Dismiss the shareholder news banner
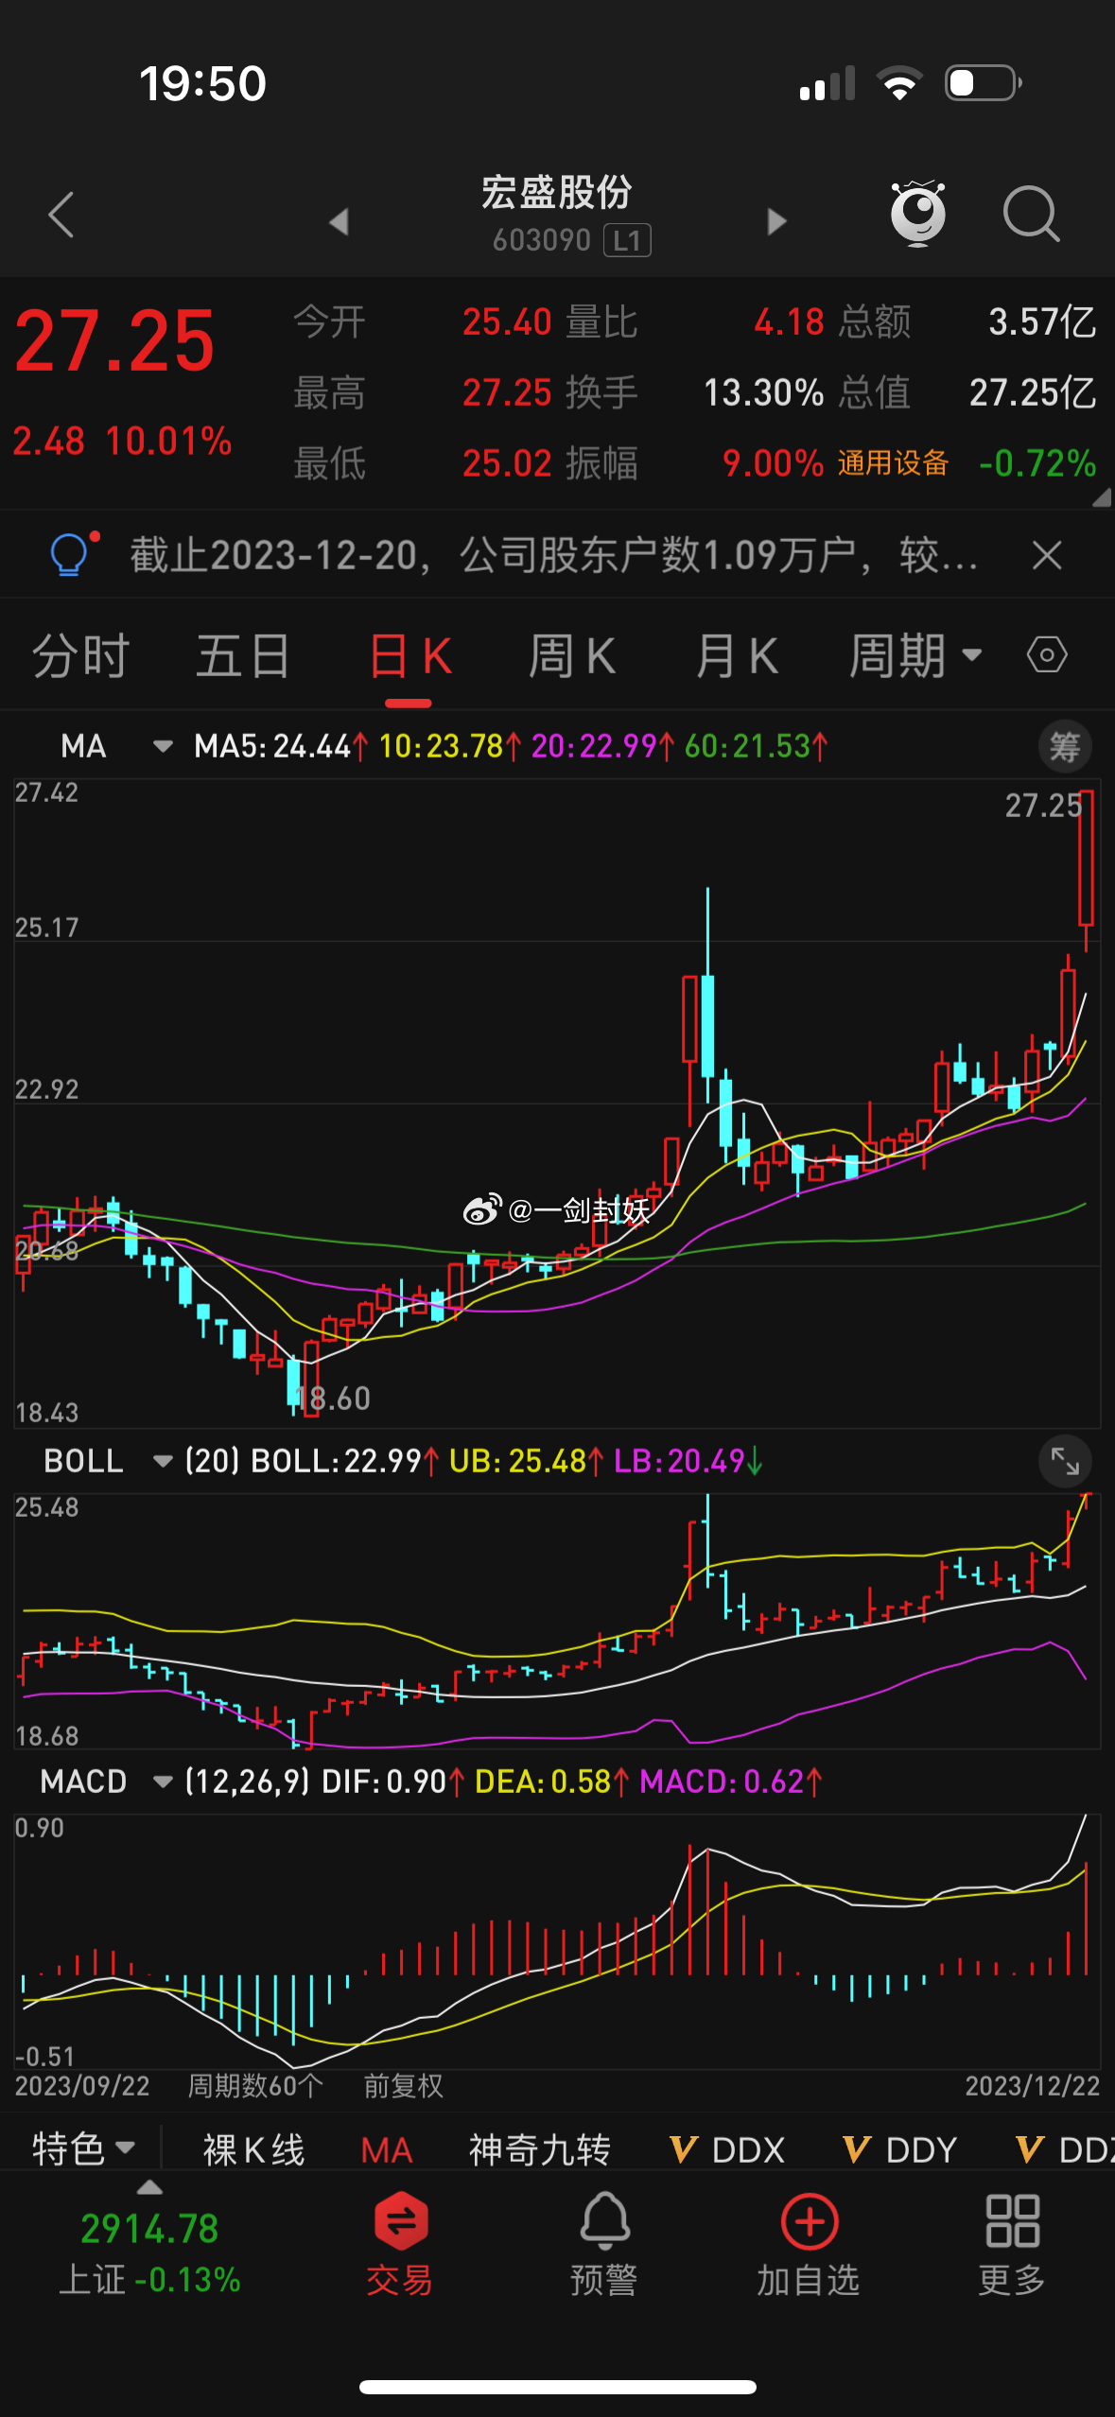The width and height of the screenshot is (1115, 2417). (x=1047, y=555)
